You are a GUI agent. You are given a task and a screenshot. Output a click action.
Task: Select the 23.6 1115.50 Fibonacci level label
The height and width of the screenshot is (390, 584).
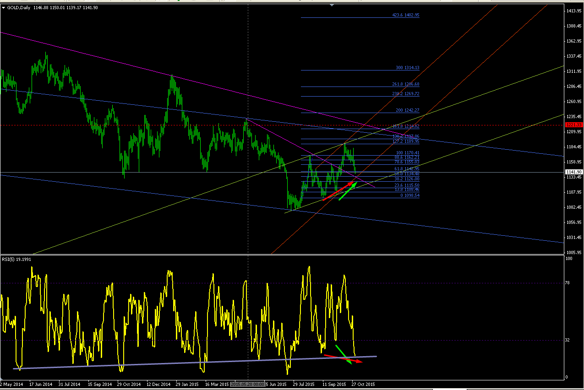pyautogui.click(x=406, y=185)
